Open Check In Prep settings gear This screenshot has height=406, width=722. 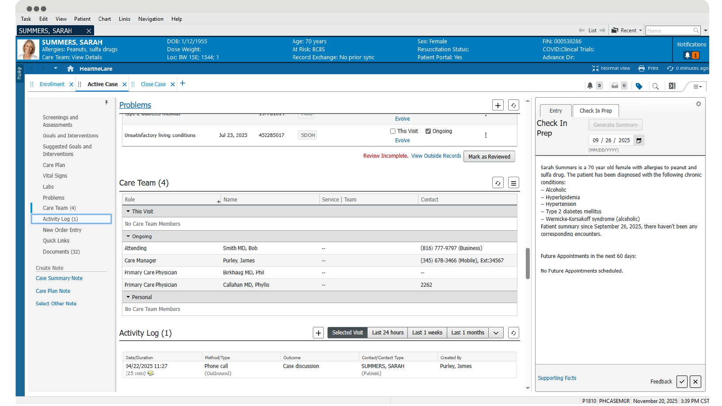[699, 104]
